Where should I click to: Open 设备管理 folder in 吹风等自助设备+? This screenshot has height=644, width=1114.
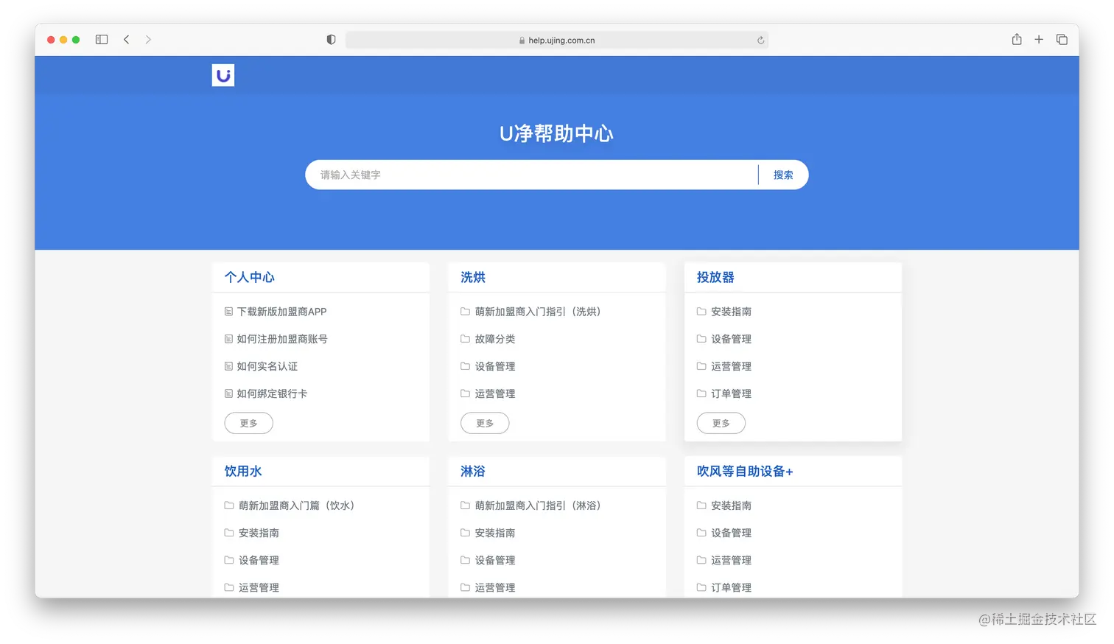click(732, 533)
